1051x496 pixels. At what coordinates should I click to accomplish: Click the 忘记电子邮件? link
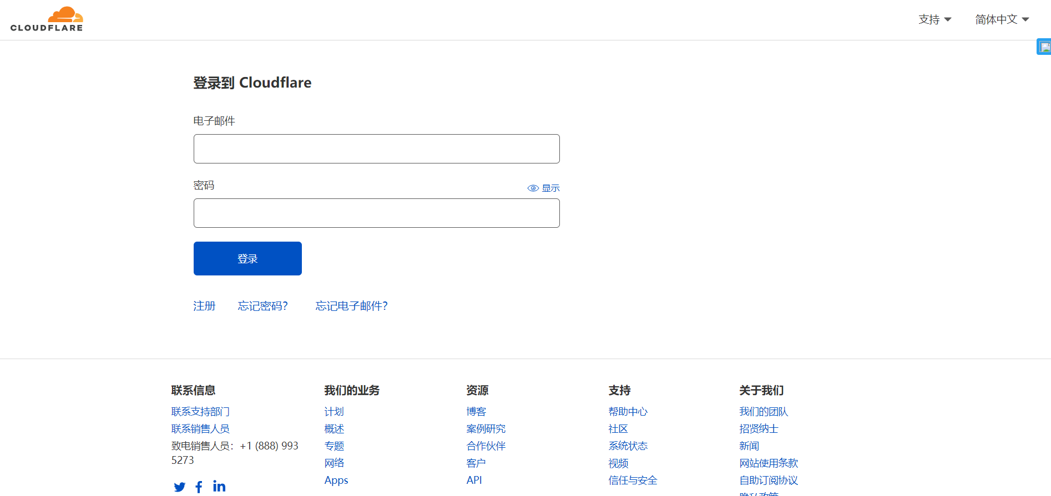[352, 306]
